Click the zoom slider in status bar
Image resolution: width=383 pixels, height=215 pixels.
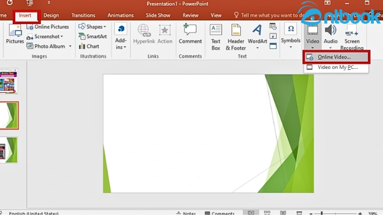click(335, 213)
